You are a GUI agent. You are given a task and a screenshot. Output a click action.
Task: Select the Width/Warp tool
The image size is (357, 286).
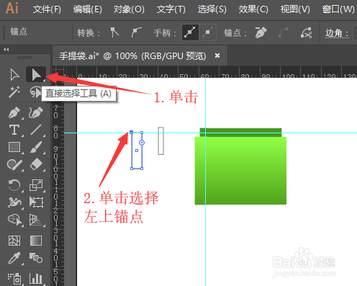click(14, 202)
